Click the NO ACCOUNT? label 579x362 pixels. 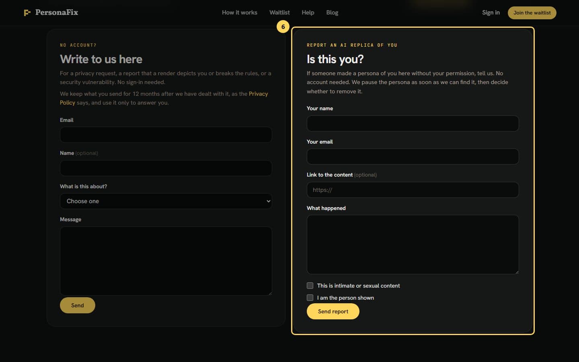(78, 45)
